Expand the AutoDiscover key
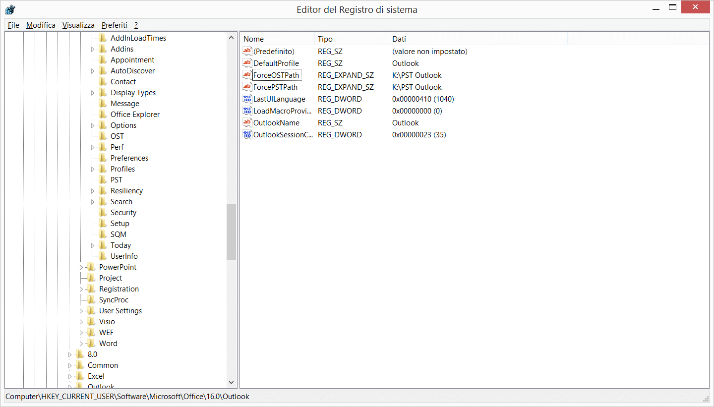This screenshot has height=407, width=714. [93, 71]
